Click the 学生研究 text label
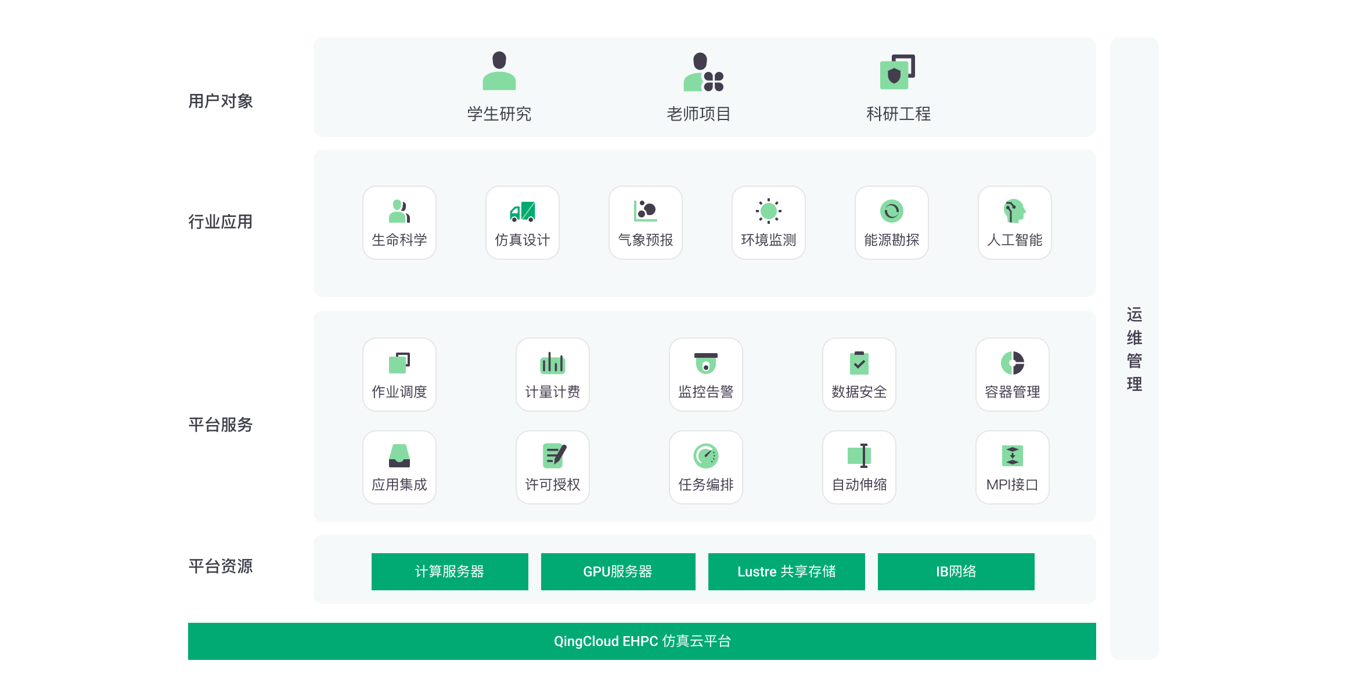Viewport: 1347px width, 697px height. coord(499,114)
